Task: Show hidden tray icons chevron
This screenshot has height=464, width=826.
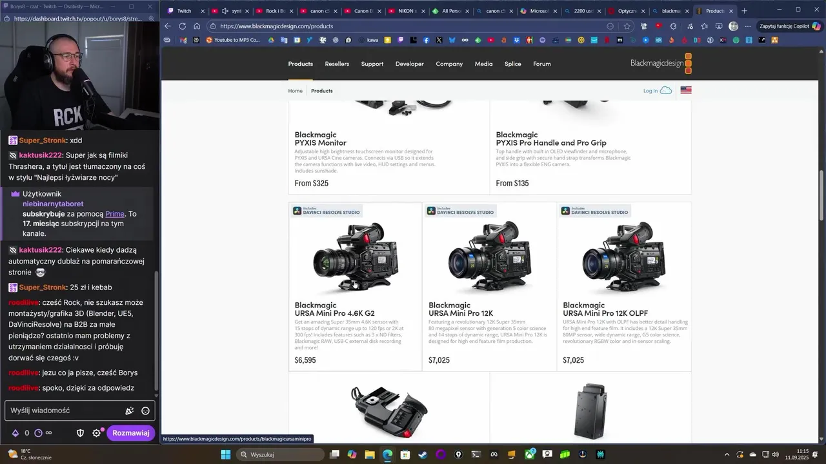Action: 727,454
